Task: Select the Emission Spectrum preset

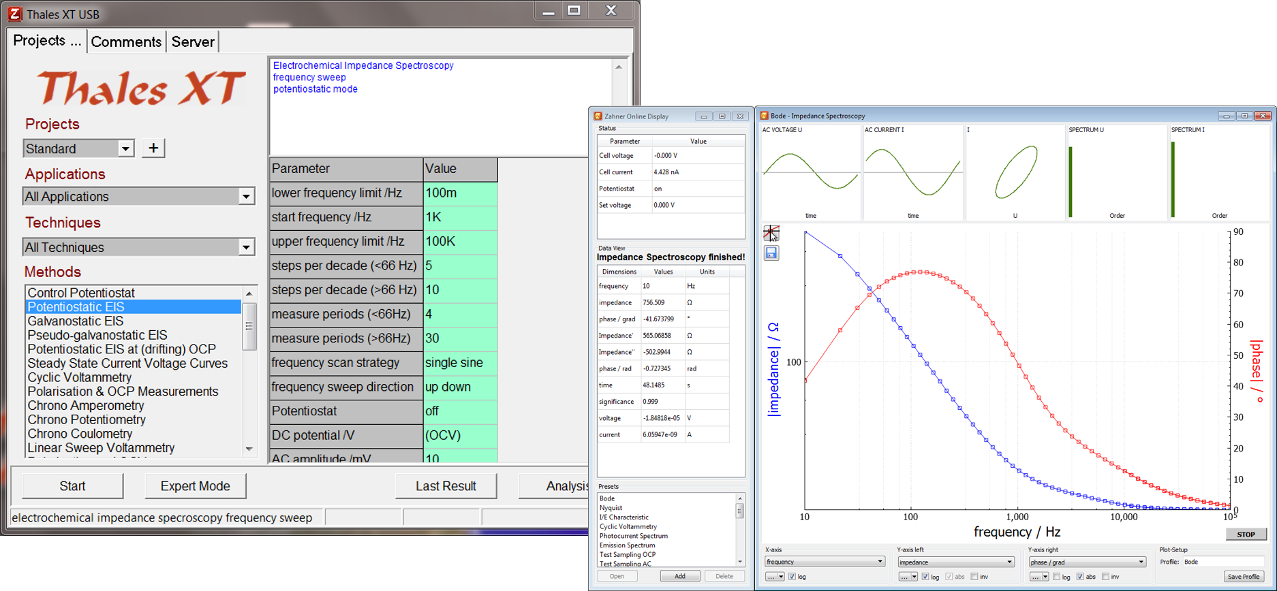Action: (628, 545)
